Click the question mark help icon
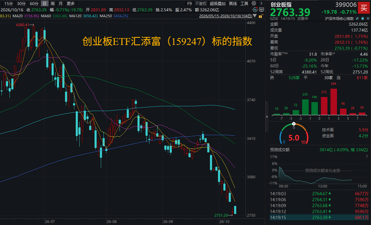Image resolution: width=371 pixels, height=225 pixels. (367, 157)
